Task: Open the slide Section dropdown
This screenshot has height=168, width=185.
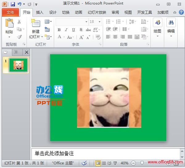Action: pyautogui.click(x=48, y=37)
